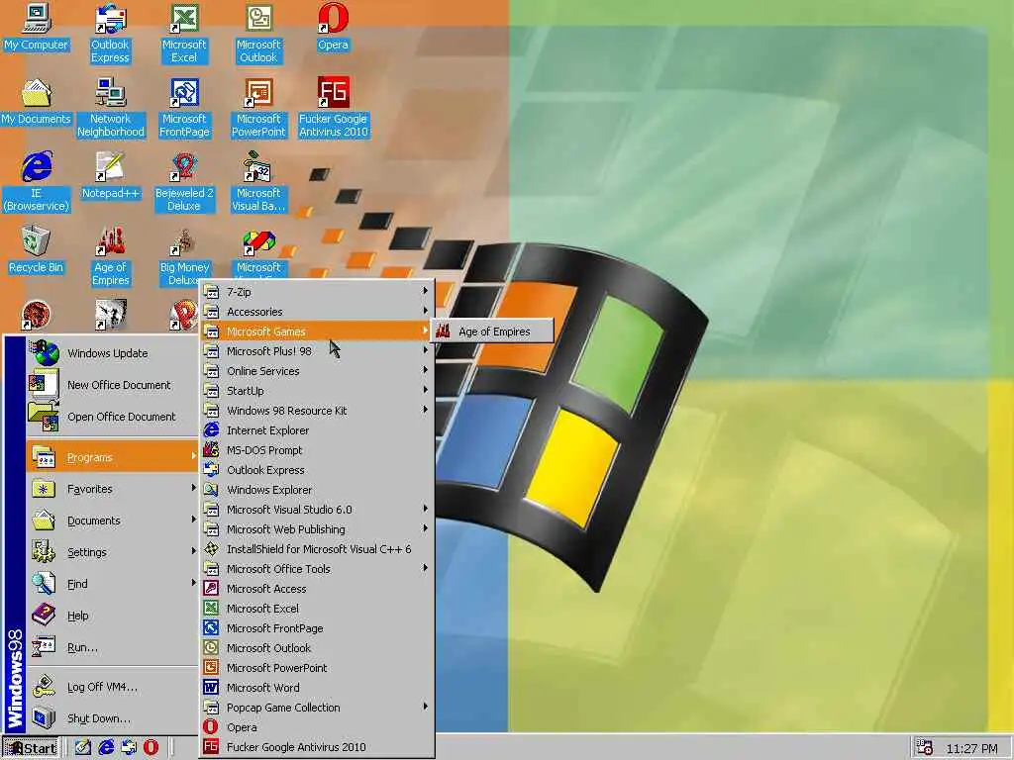Expand the Settings submenu
The height and width of the screenshot is (760, 1014).
pos(113,552)
